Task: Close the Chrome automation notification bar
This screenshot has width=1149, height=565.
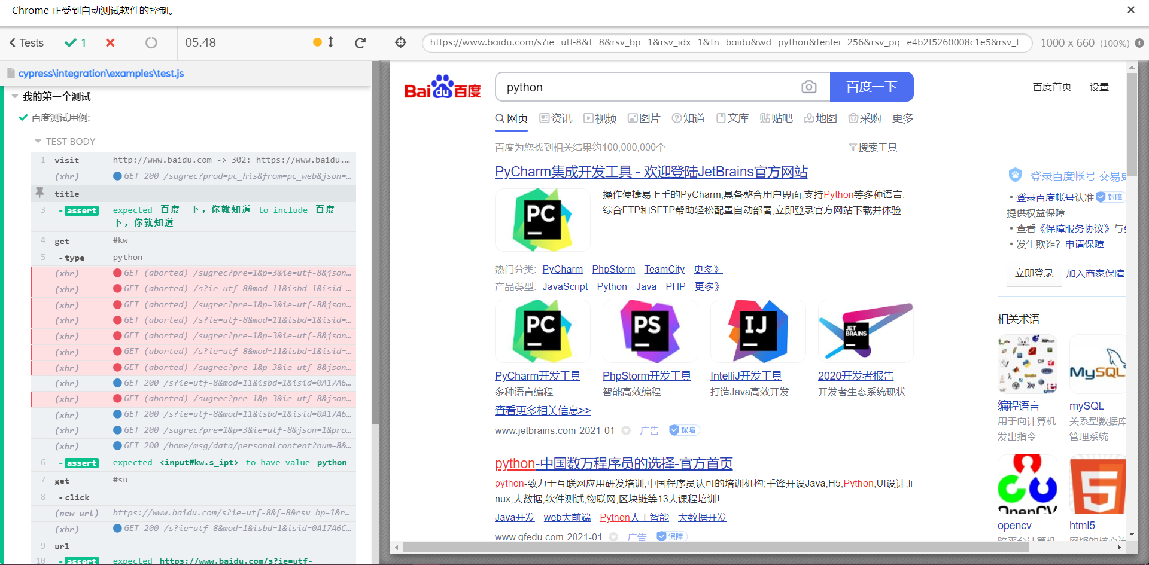Action: (1130, 10)
